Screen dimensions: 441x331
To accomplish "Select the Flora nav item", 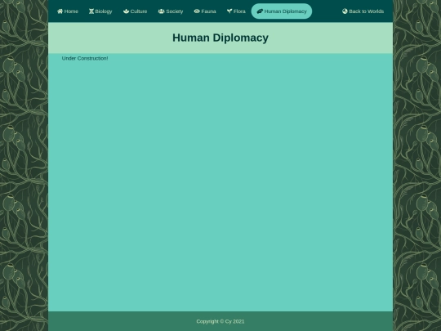I will pos(236,11).
